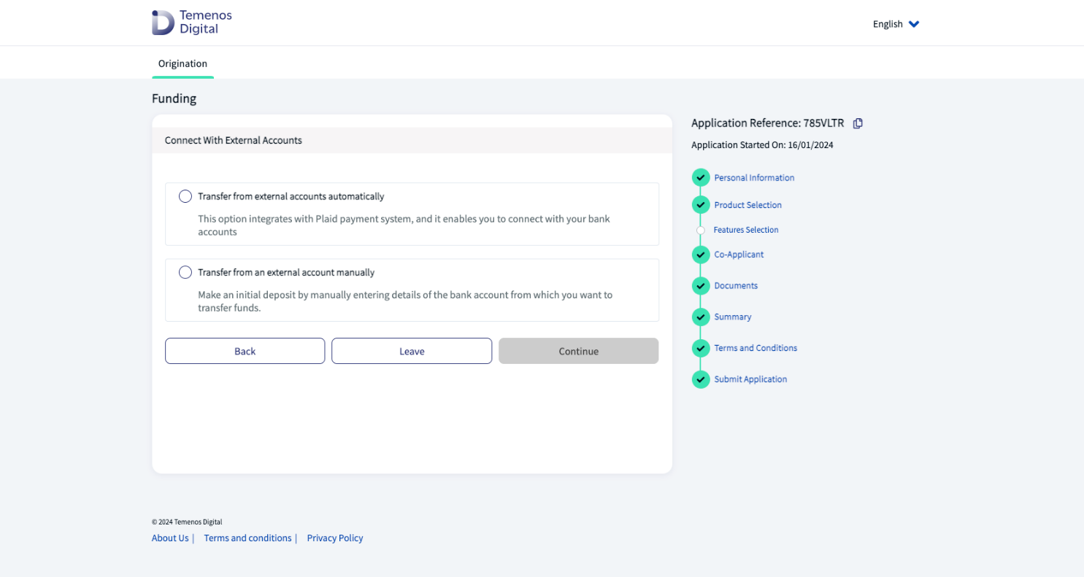The image size is (1084, 577).
Task: Select Transfer from external accounts automatically
Action: [x=185, y=196]
